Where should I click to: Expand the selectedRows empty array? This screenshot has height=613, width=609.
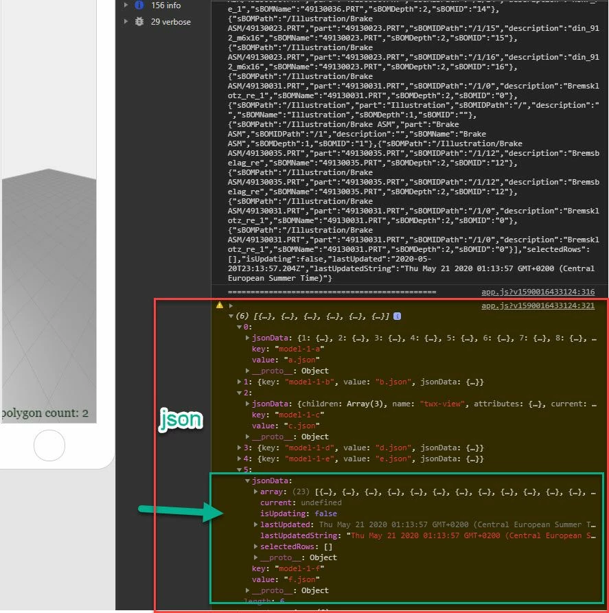pyautogui.click(x=256, y=546)
